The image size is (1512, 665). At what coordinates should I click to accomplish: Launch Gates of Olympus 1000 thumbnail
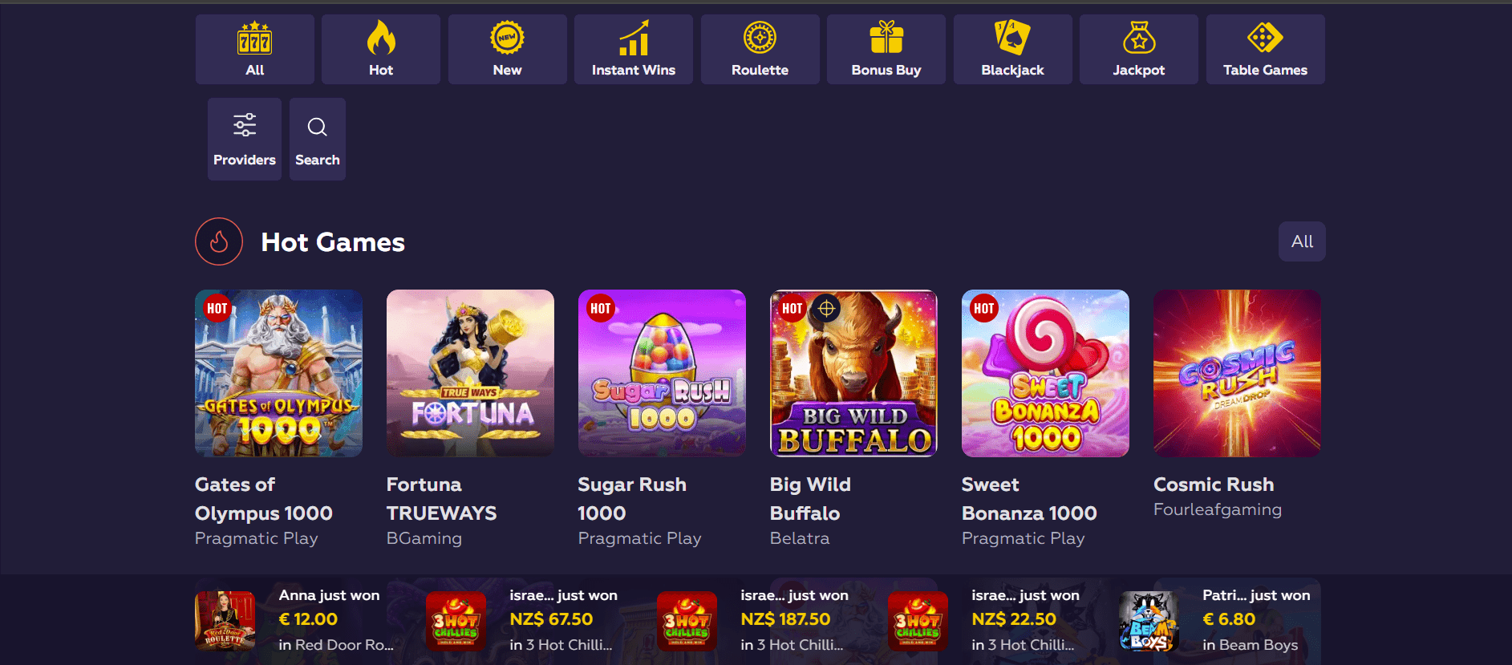(278, 373)
